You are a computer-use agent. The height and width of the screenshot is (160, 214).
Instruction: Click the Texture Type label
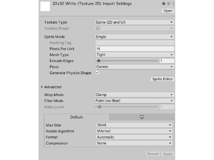(x=56, y=22)
